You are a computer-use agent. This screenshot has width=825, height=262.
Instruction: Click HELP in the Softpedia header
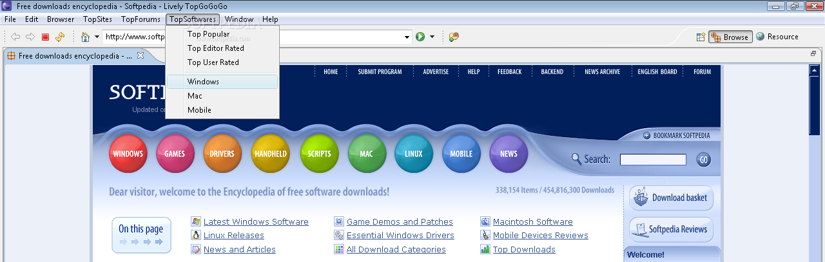click(474, 72)
